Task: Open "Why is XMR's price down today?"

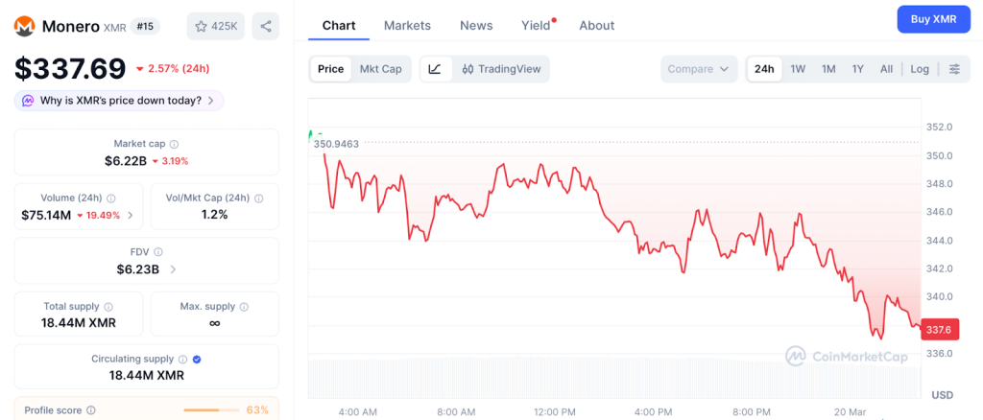Action: tap(119, 101)
